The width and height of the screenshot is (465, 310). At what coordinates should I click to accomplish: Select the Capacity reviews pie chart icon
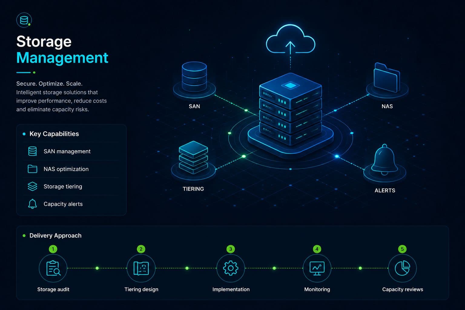[402, 268]
